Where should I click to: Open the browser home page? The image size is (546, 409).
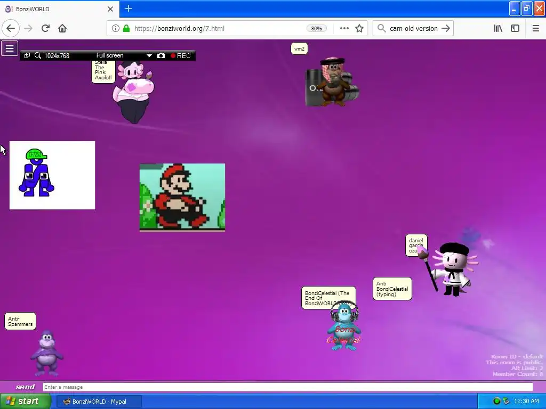(62, 28)
